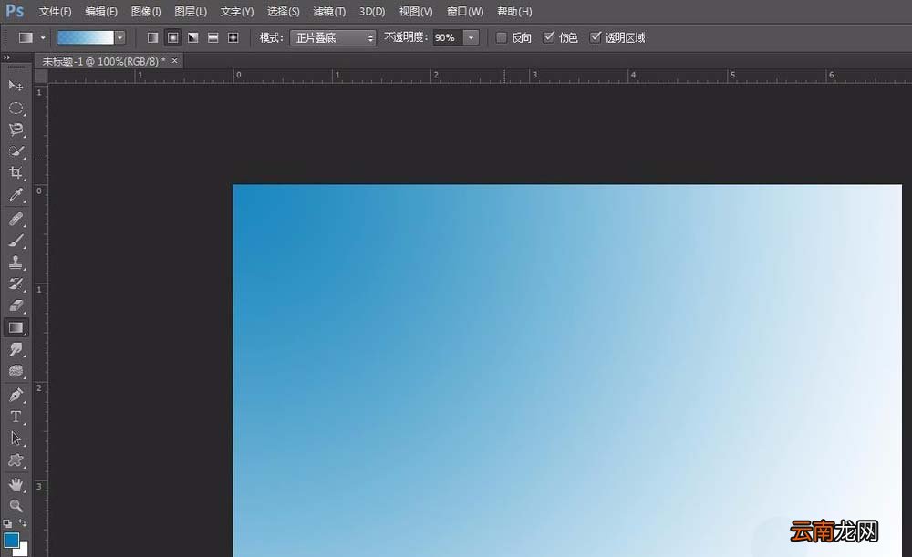Choose the Reflected Gradient style

tap(212, 37)
